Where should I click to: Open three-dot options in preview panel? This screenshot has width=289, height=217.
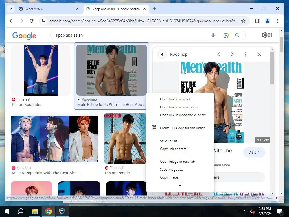pyautogui.click(x=246, y=54)
